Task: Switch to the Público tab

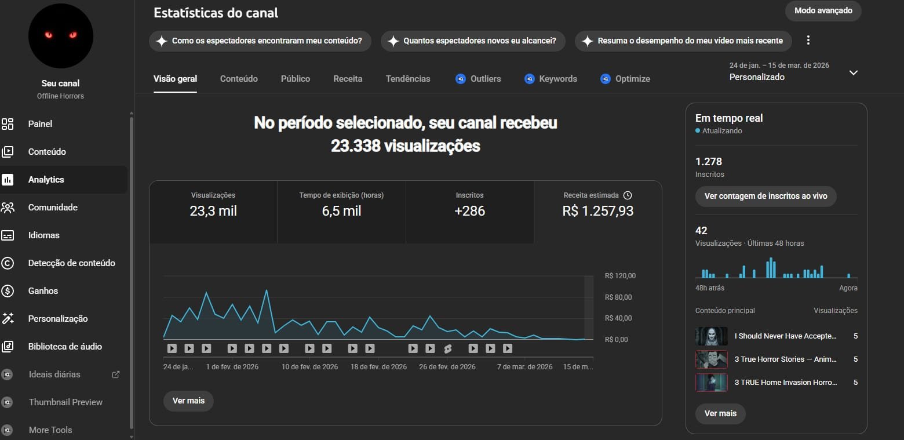Action: pos(295,78)
